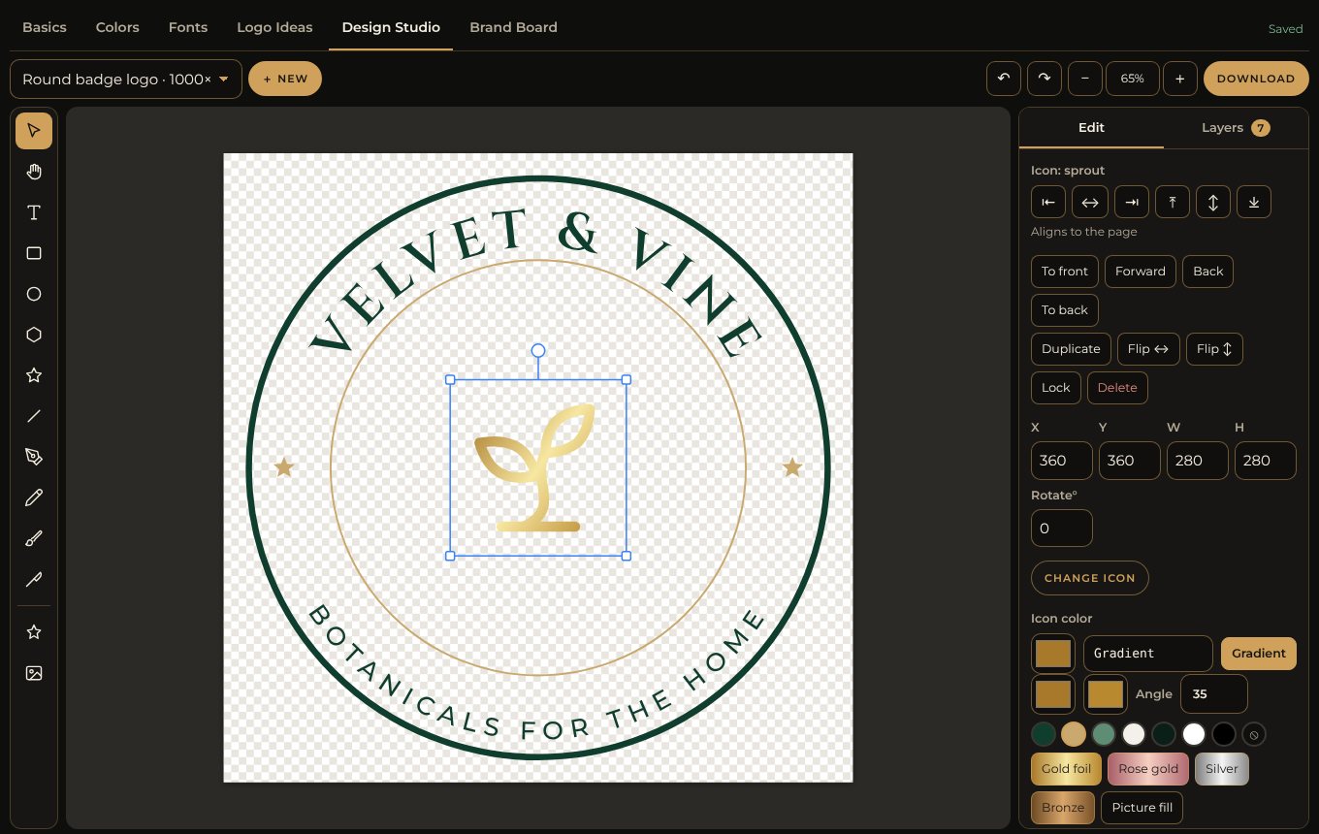Screen dimensions: 1319x834
Task: Pick the Rectangle shape tool
Action: point(34,253)
